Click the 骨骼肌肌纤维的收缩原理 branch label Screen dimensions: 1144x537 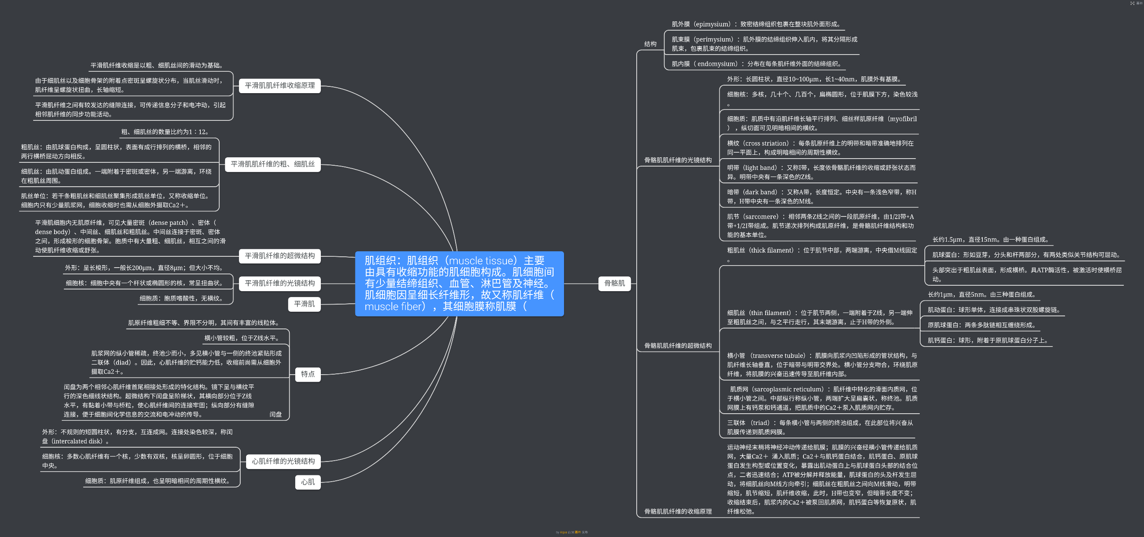click(678, 512)
